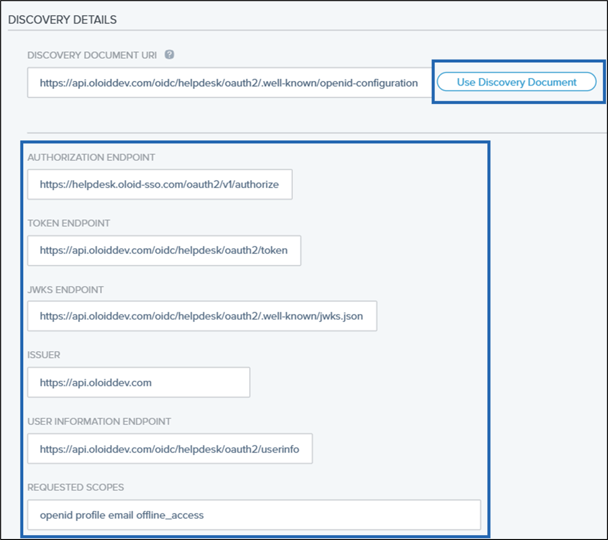Click the USER INFORMATION ENDPOINT label
Screen dimensions: 608x540
[x=99, y=421]
